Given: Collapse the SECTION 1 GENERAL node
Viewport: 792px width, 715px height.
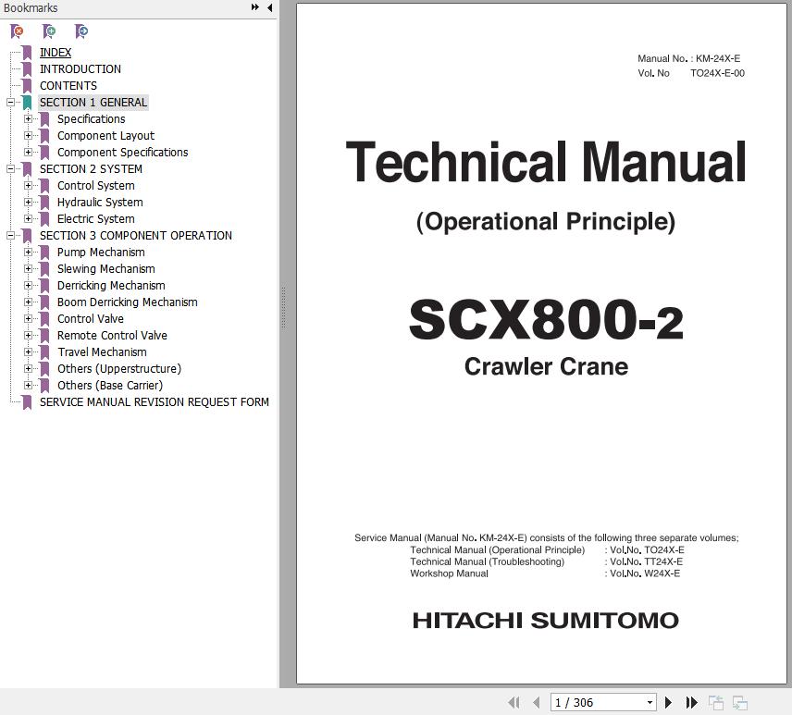Looking at the screenshot, I should click(x=10, y=102).
